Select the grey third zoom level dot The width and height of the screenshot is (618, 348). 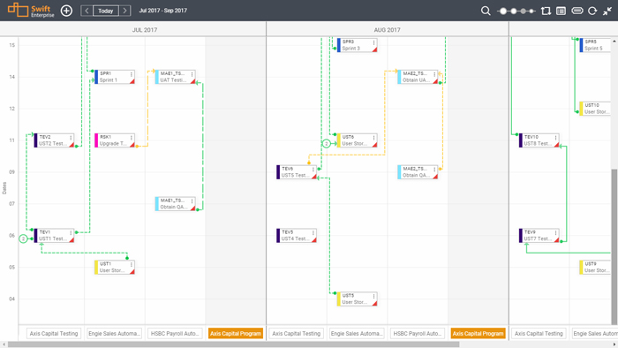[x=524, y=11]
